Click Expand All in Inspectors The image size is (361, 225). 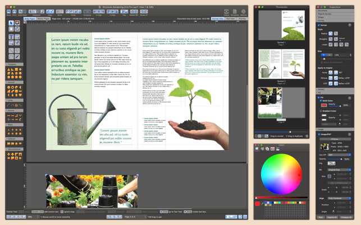[x=332, y=217]
